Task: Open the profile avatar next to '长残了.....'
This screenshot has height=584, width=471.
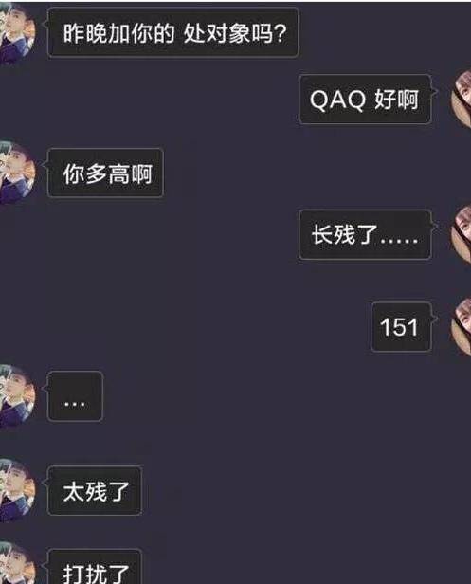Action: 461,235
